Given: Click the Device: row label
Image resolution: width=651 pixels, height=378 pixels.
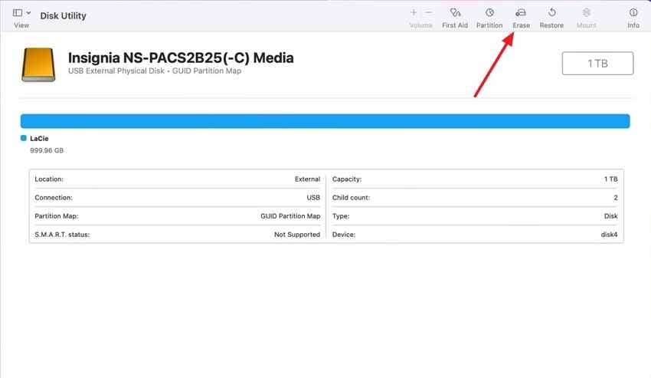Looking at the screenshot, I should coord(344,235).
